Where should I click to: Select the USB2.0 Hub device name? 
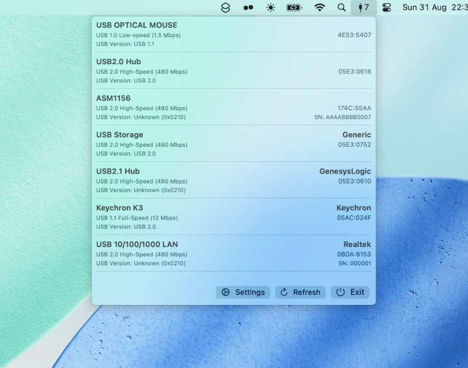(119, 62)
